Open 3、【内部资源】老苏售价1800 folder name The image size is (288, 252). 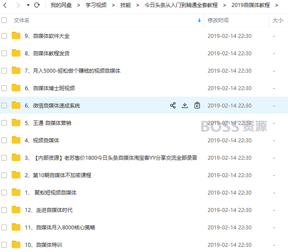111,158
